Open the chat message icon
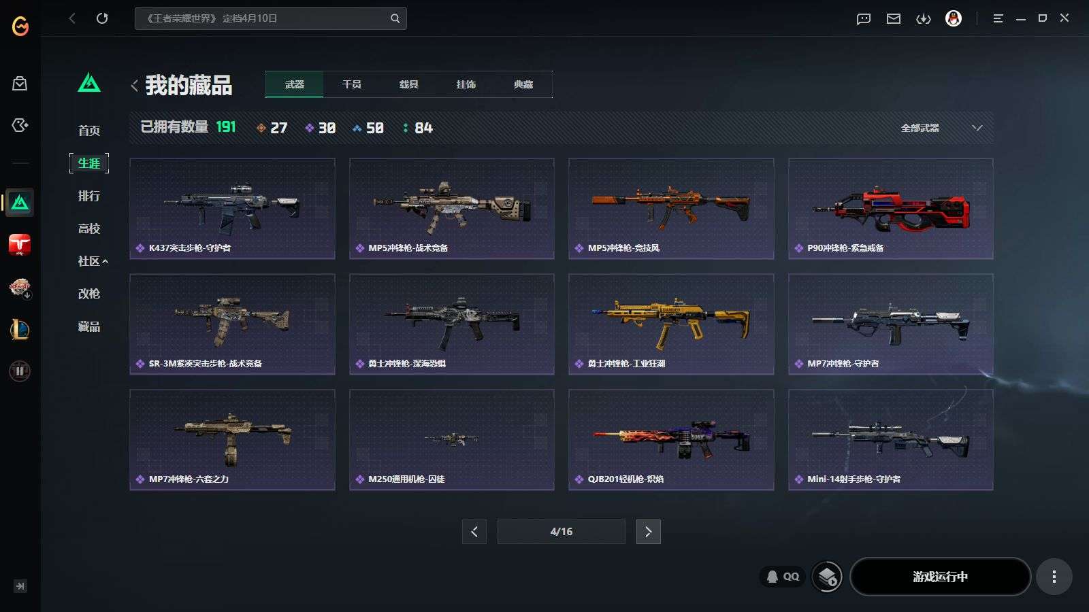The image size is (1089, 612). (864, 19)
